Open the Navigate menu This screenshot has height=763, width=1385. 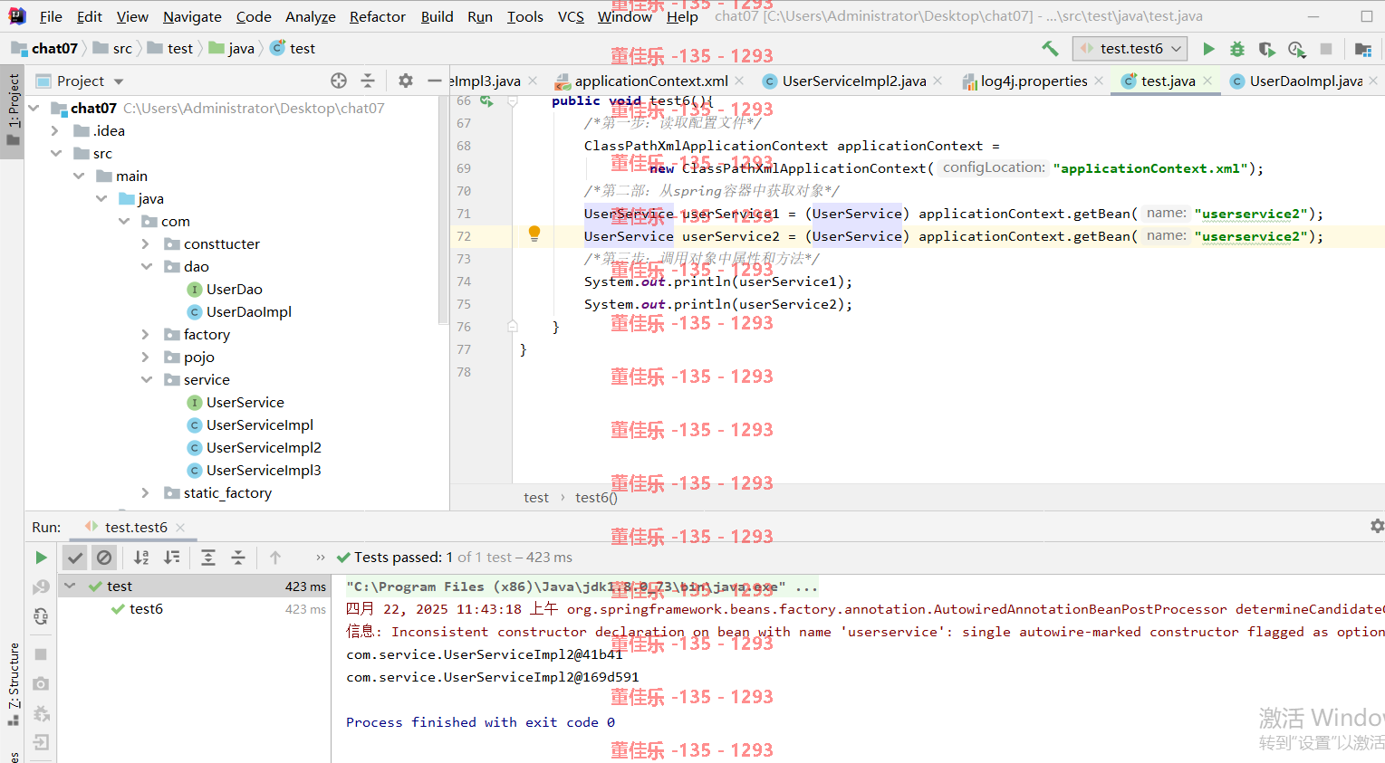point(192,16)
